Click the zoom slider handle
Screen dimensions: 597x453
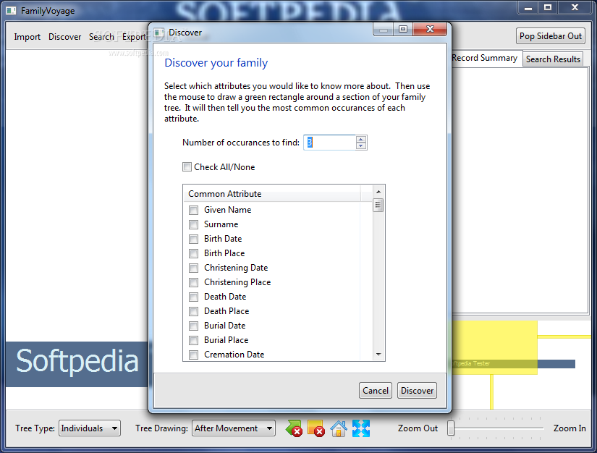[451, 428]
